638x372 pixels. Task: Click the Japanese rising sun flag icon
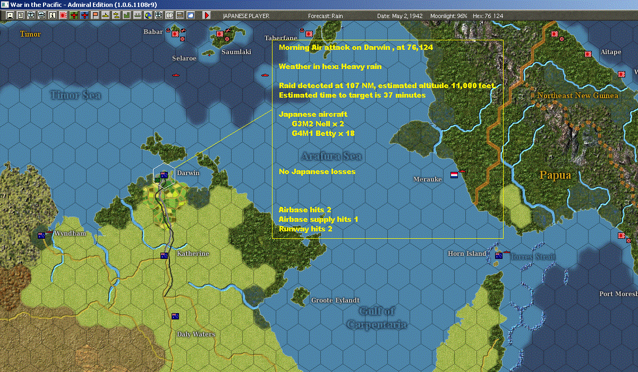[x=63, y=15]
